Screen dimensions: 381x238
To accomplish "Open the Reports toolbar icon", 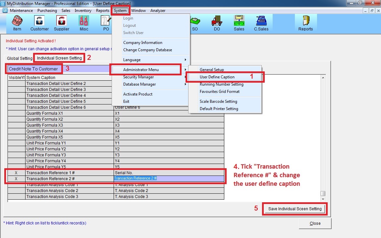I will tap(305, 23).
